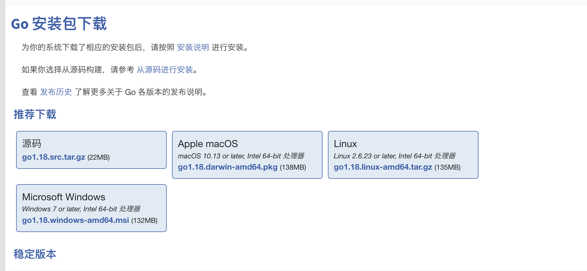The height and width of the screenshot is (271, 587).
Task: Click the 源码 card title
Action: [32, 144]
